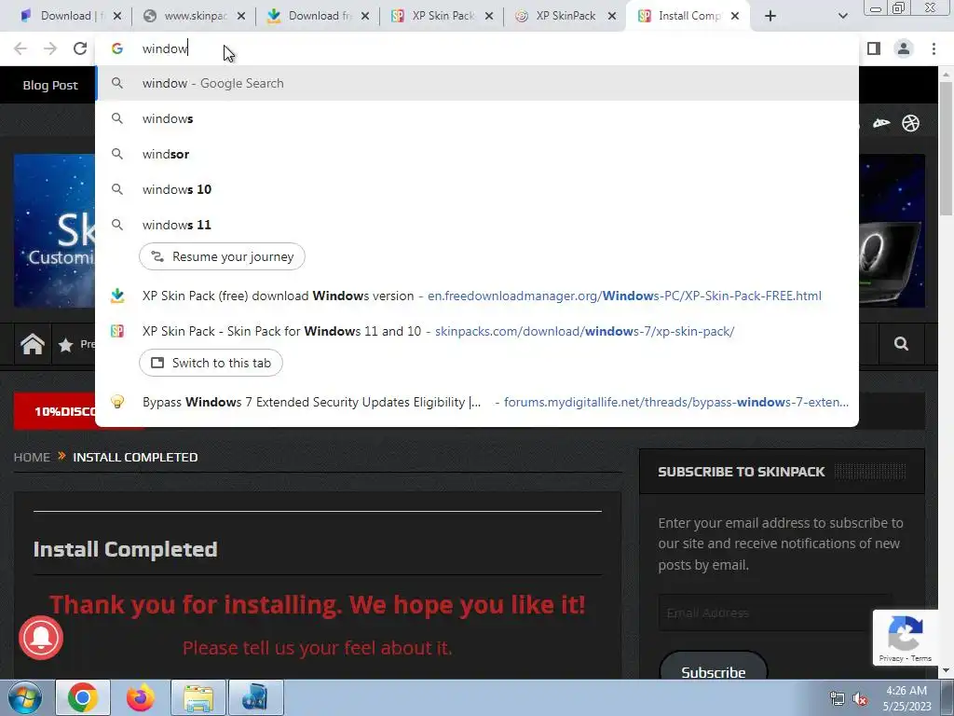The height and width of the screenshot is (716, 954).
Task: Click the star icon in site navigation
Action: (66, 345)
